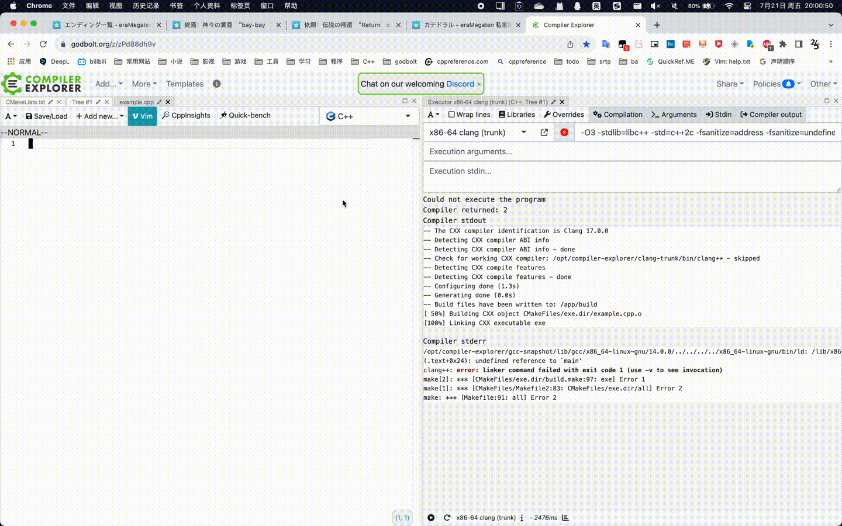Switch to Tree #1 tab
Screen dimensions: 842x526
click(82, 102)
